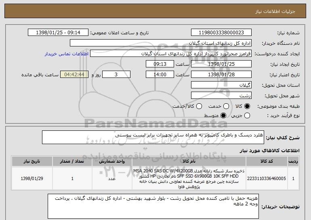The width and height of the screenshot is (311, 220).
Task: Click item code 2233110336460005 cell
Action: point(267,178)
